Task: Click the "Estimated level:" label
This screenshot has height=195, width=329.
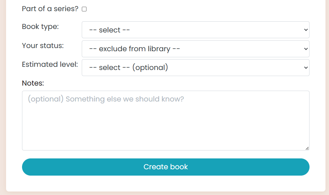Action: tap(50, 64)
